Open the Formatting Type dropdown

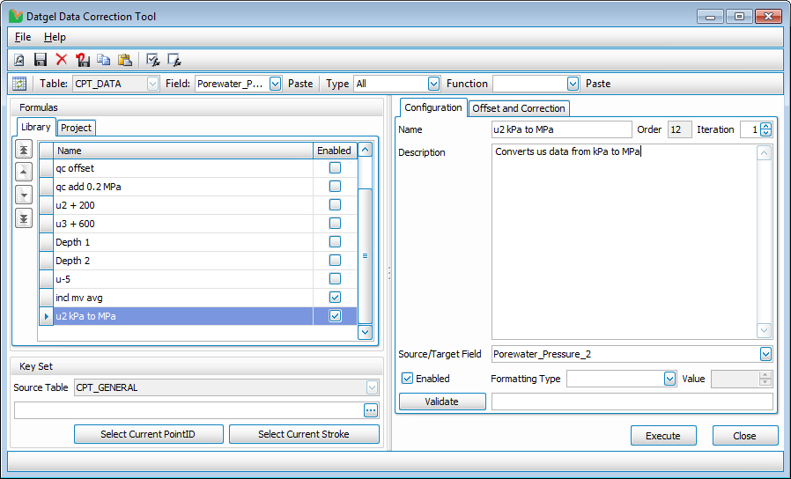[x=669, y=379]
